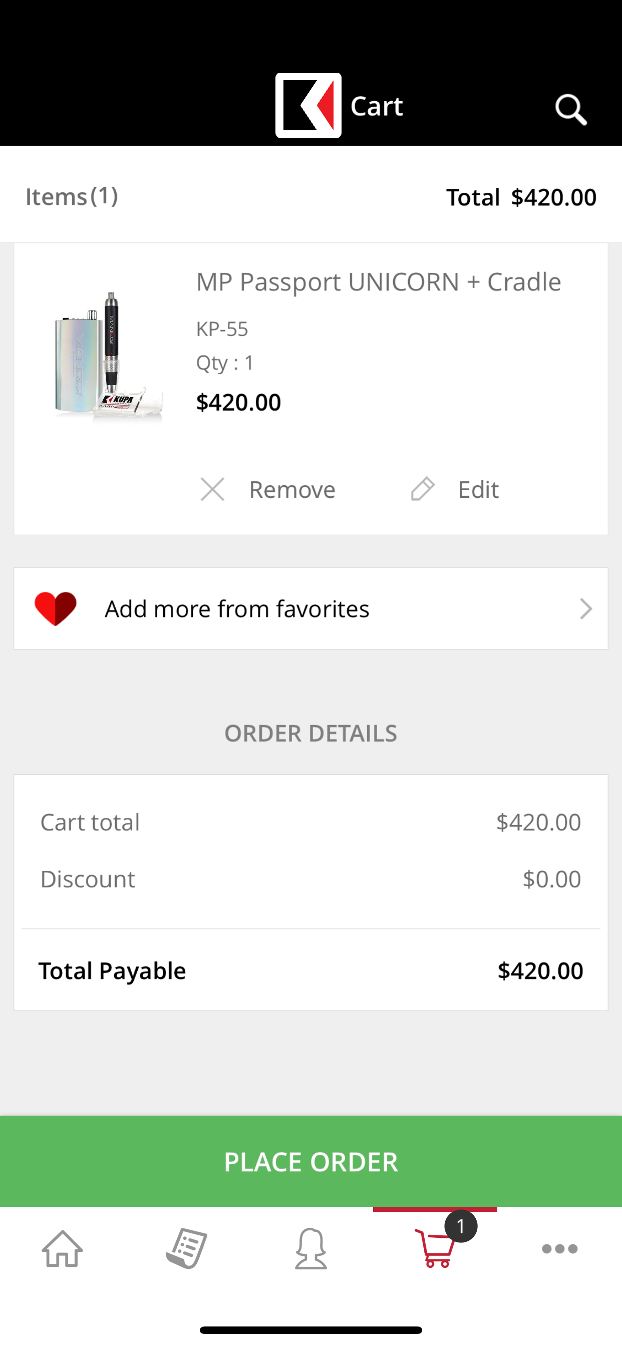Tap the Total Payable amount row
This screenshot has height=1346, width=622.
(x=310, y=970)
